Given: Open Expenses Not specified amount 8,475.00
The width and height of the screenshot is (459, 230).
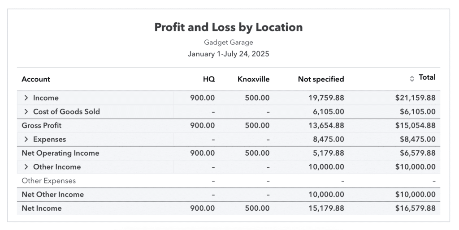Looking at the screenshot, I should click(329, 140).
